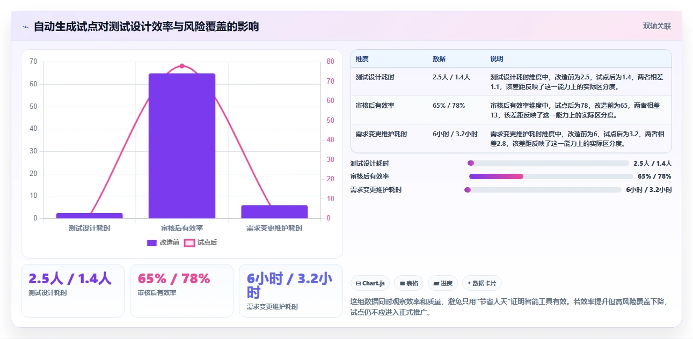
Task: Click the chart x-axis label 审核后有效率
Action: point(182,228)
